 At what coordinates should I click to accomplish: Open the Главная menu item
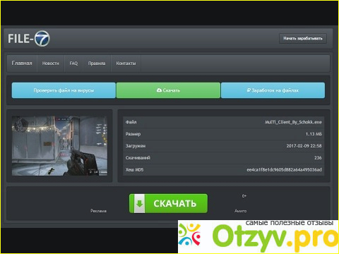22,64
